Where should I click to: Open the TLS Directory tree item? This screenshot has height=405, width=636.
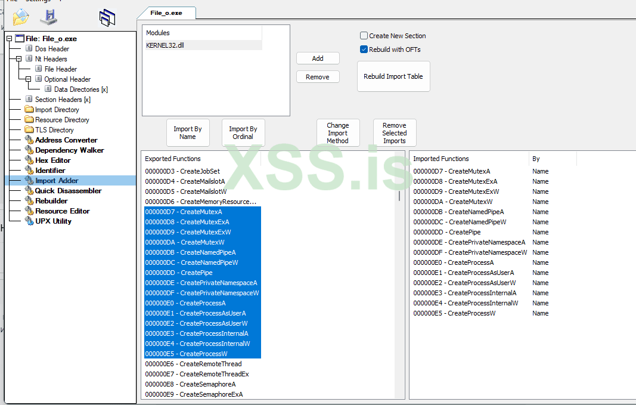54,130
